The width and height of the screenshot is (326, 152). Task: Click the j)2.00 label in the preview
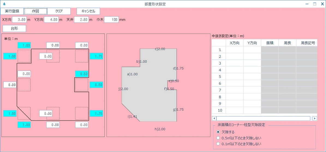(123, 89)
